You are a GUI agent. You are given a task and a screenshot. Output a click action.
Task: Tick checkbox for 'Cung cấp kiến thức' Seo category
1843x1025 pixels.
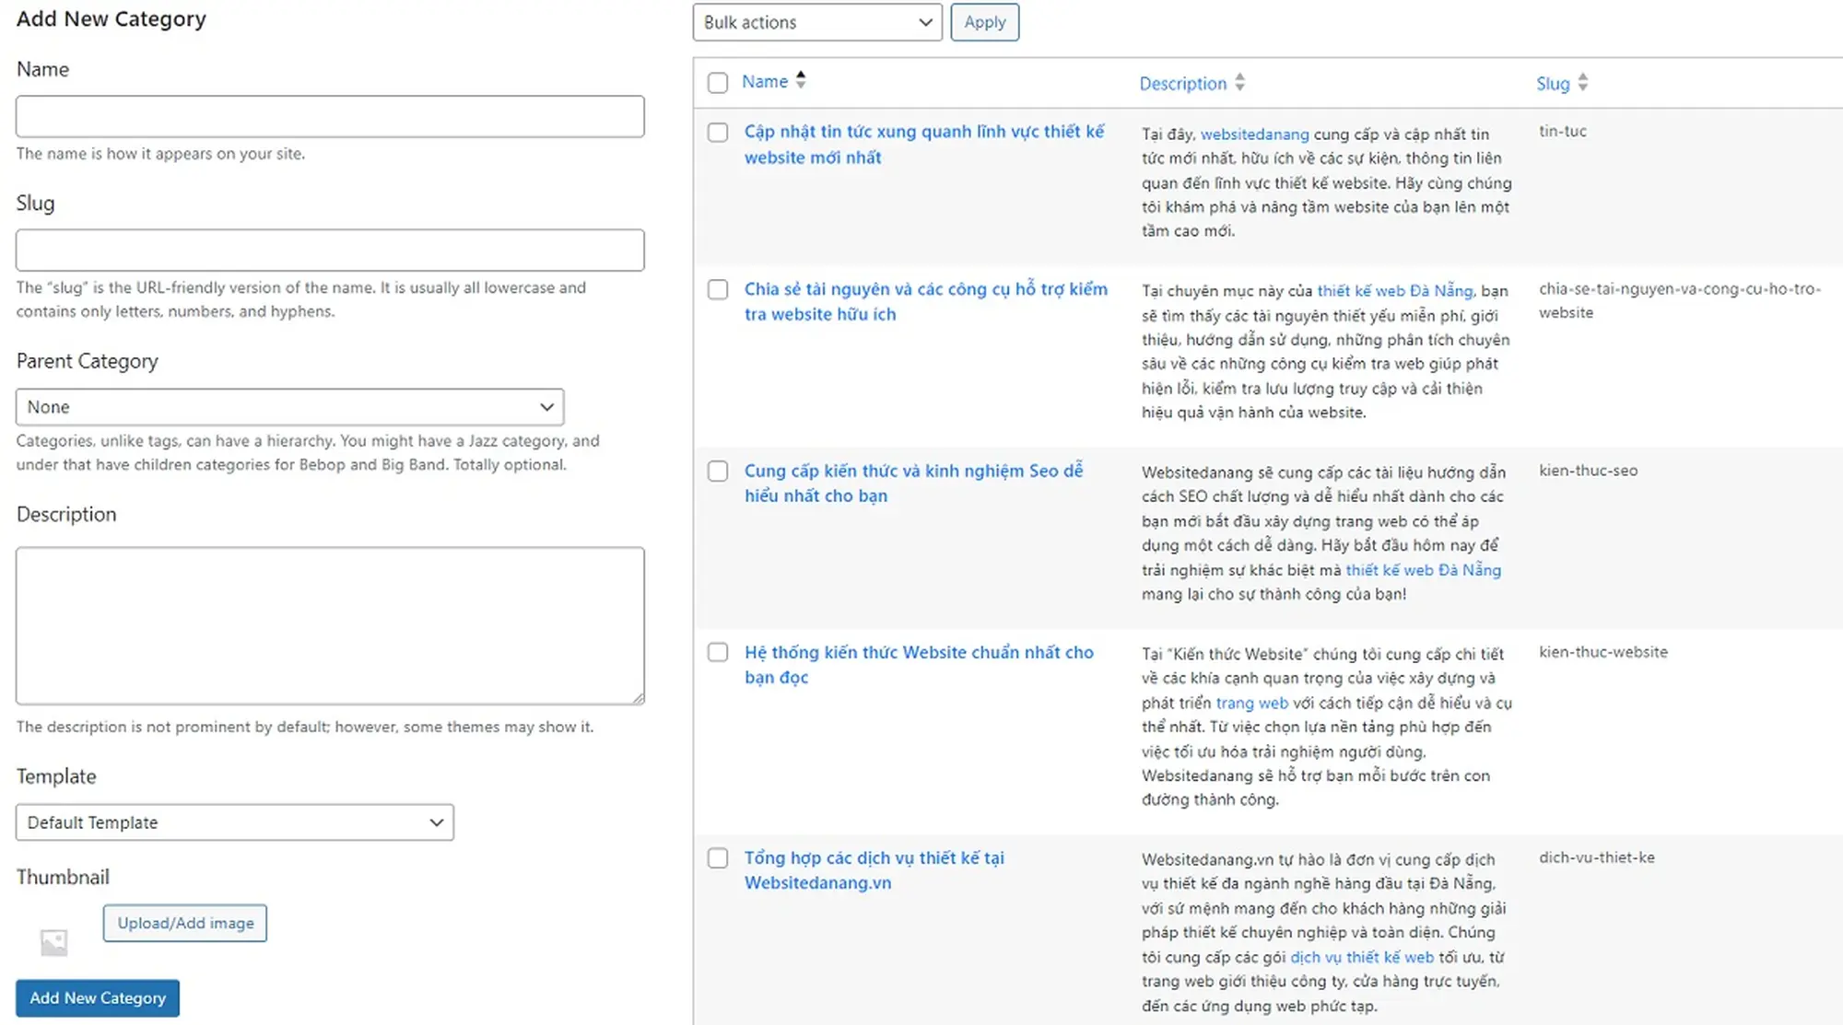[718, 471]
